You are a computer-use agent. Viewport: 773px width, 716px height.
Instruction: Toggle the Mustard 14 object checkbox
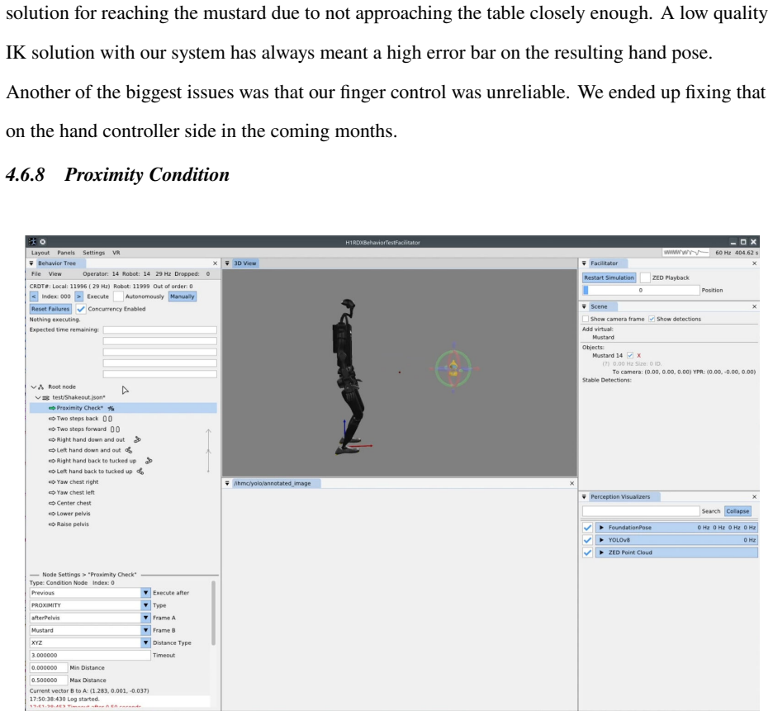click(630, 356)
